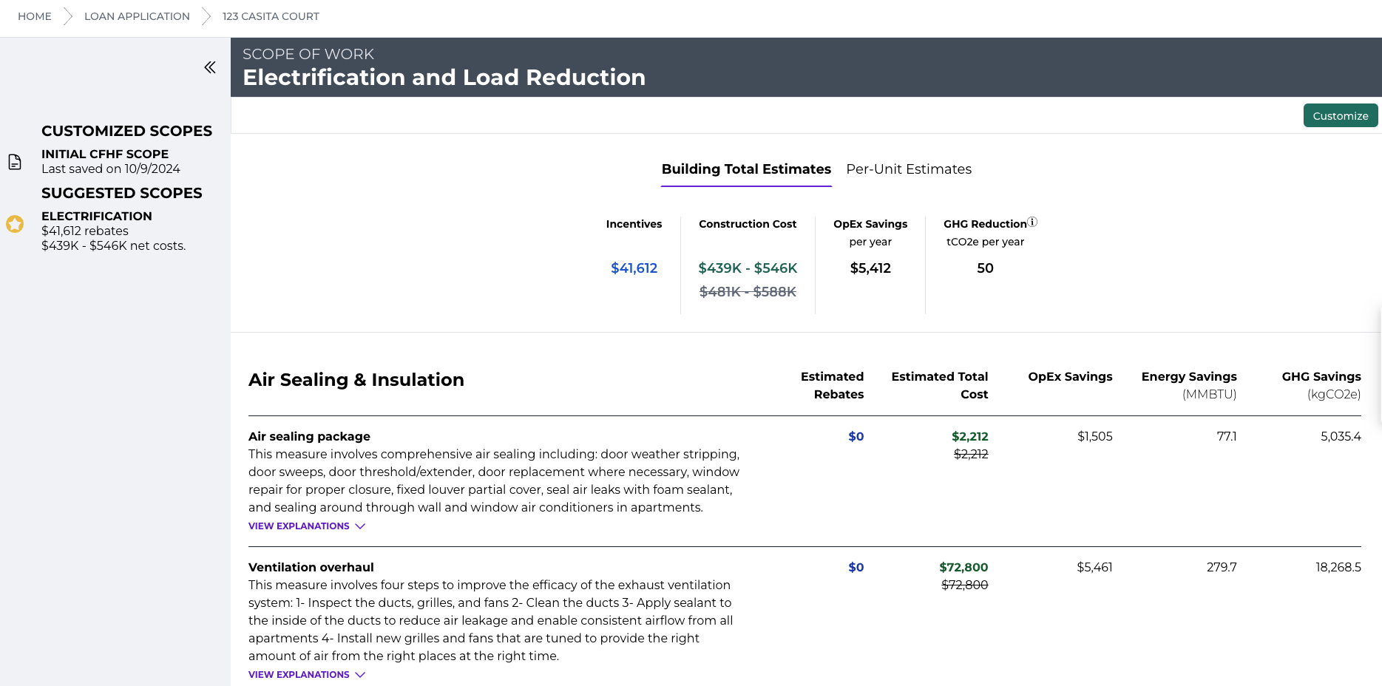Viewport: 1382px width, 686px height.
Task: Click the Energy Savings (MMBTU) column header
Action: click(1189, 386)
